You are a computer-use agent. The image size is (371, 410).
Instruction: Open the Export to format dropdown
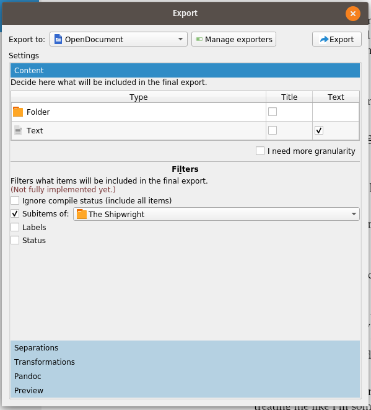pos(118,39)
